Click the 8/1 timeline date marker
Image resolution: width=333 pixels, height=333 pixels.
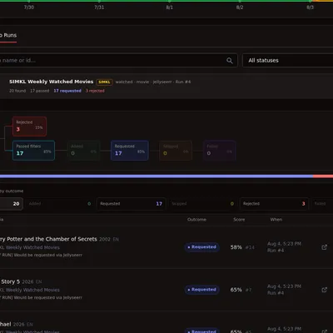pyautogui.click(x=170, y=7)
